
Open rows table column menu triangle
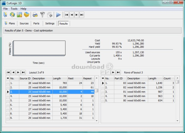[x=103, y=78]
